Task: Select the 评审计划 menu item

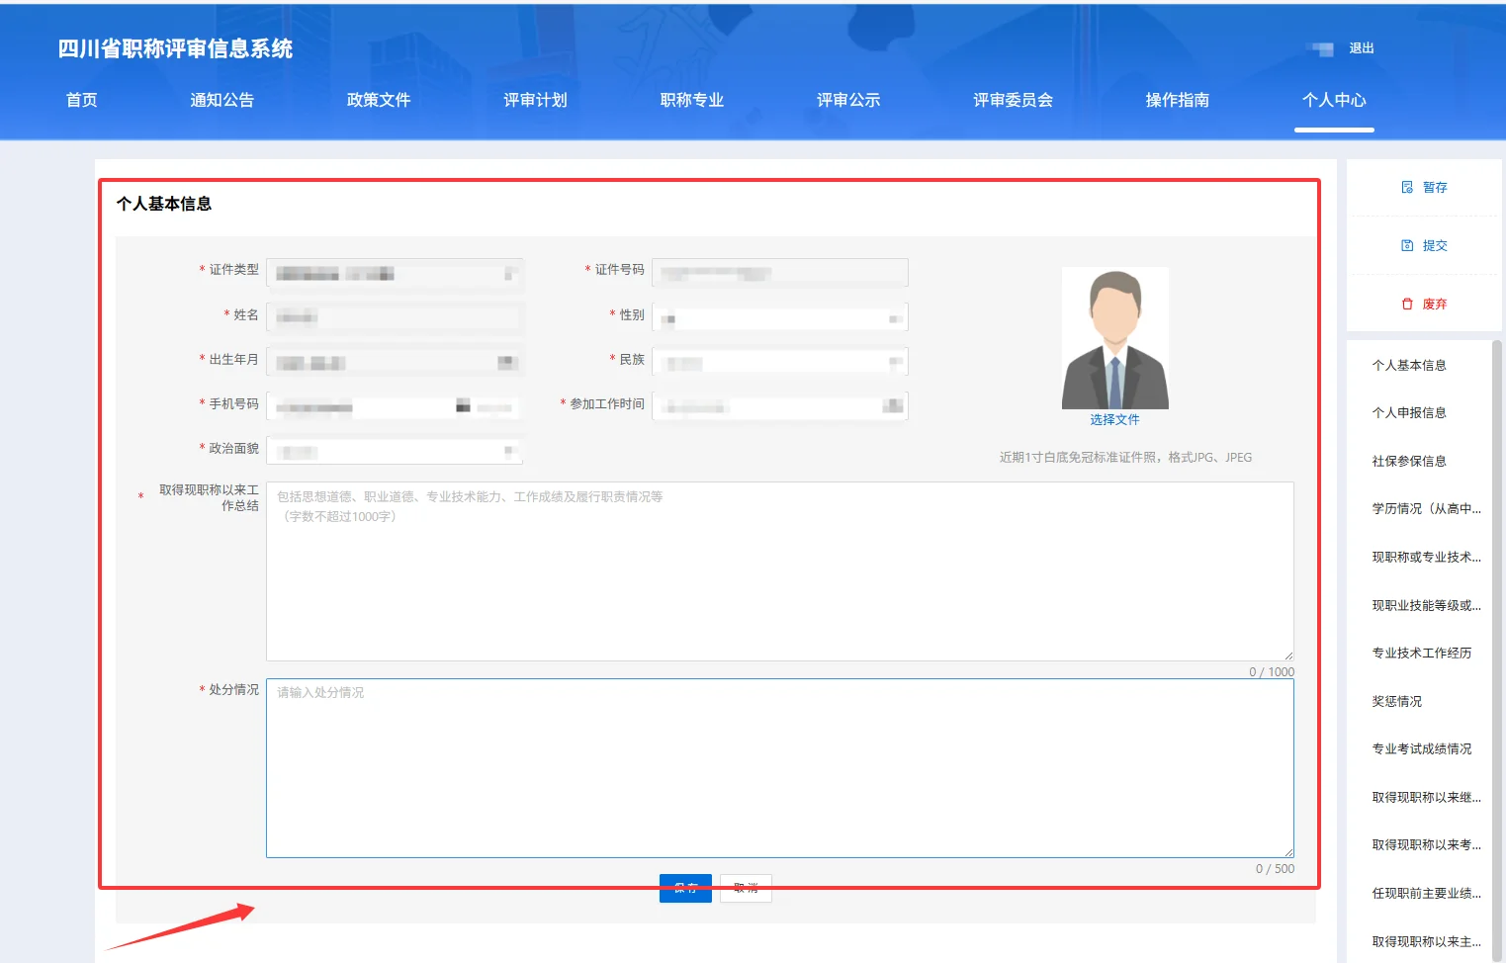Action: 534,99
